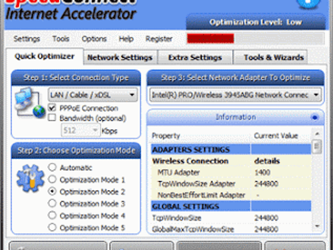
Task: Click the information list scrollbar thumb
Action: tap(317, 146)
